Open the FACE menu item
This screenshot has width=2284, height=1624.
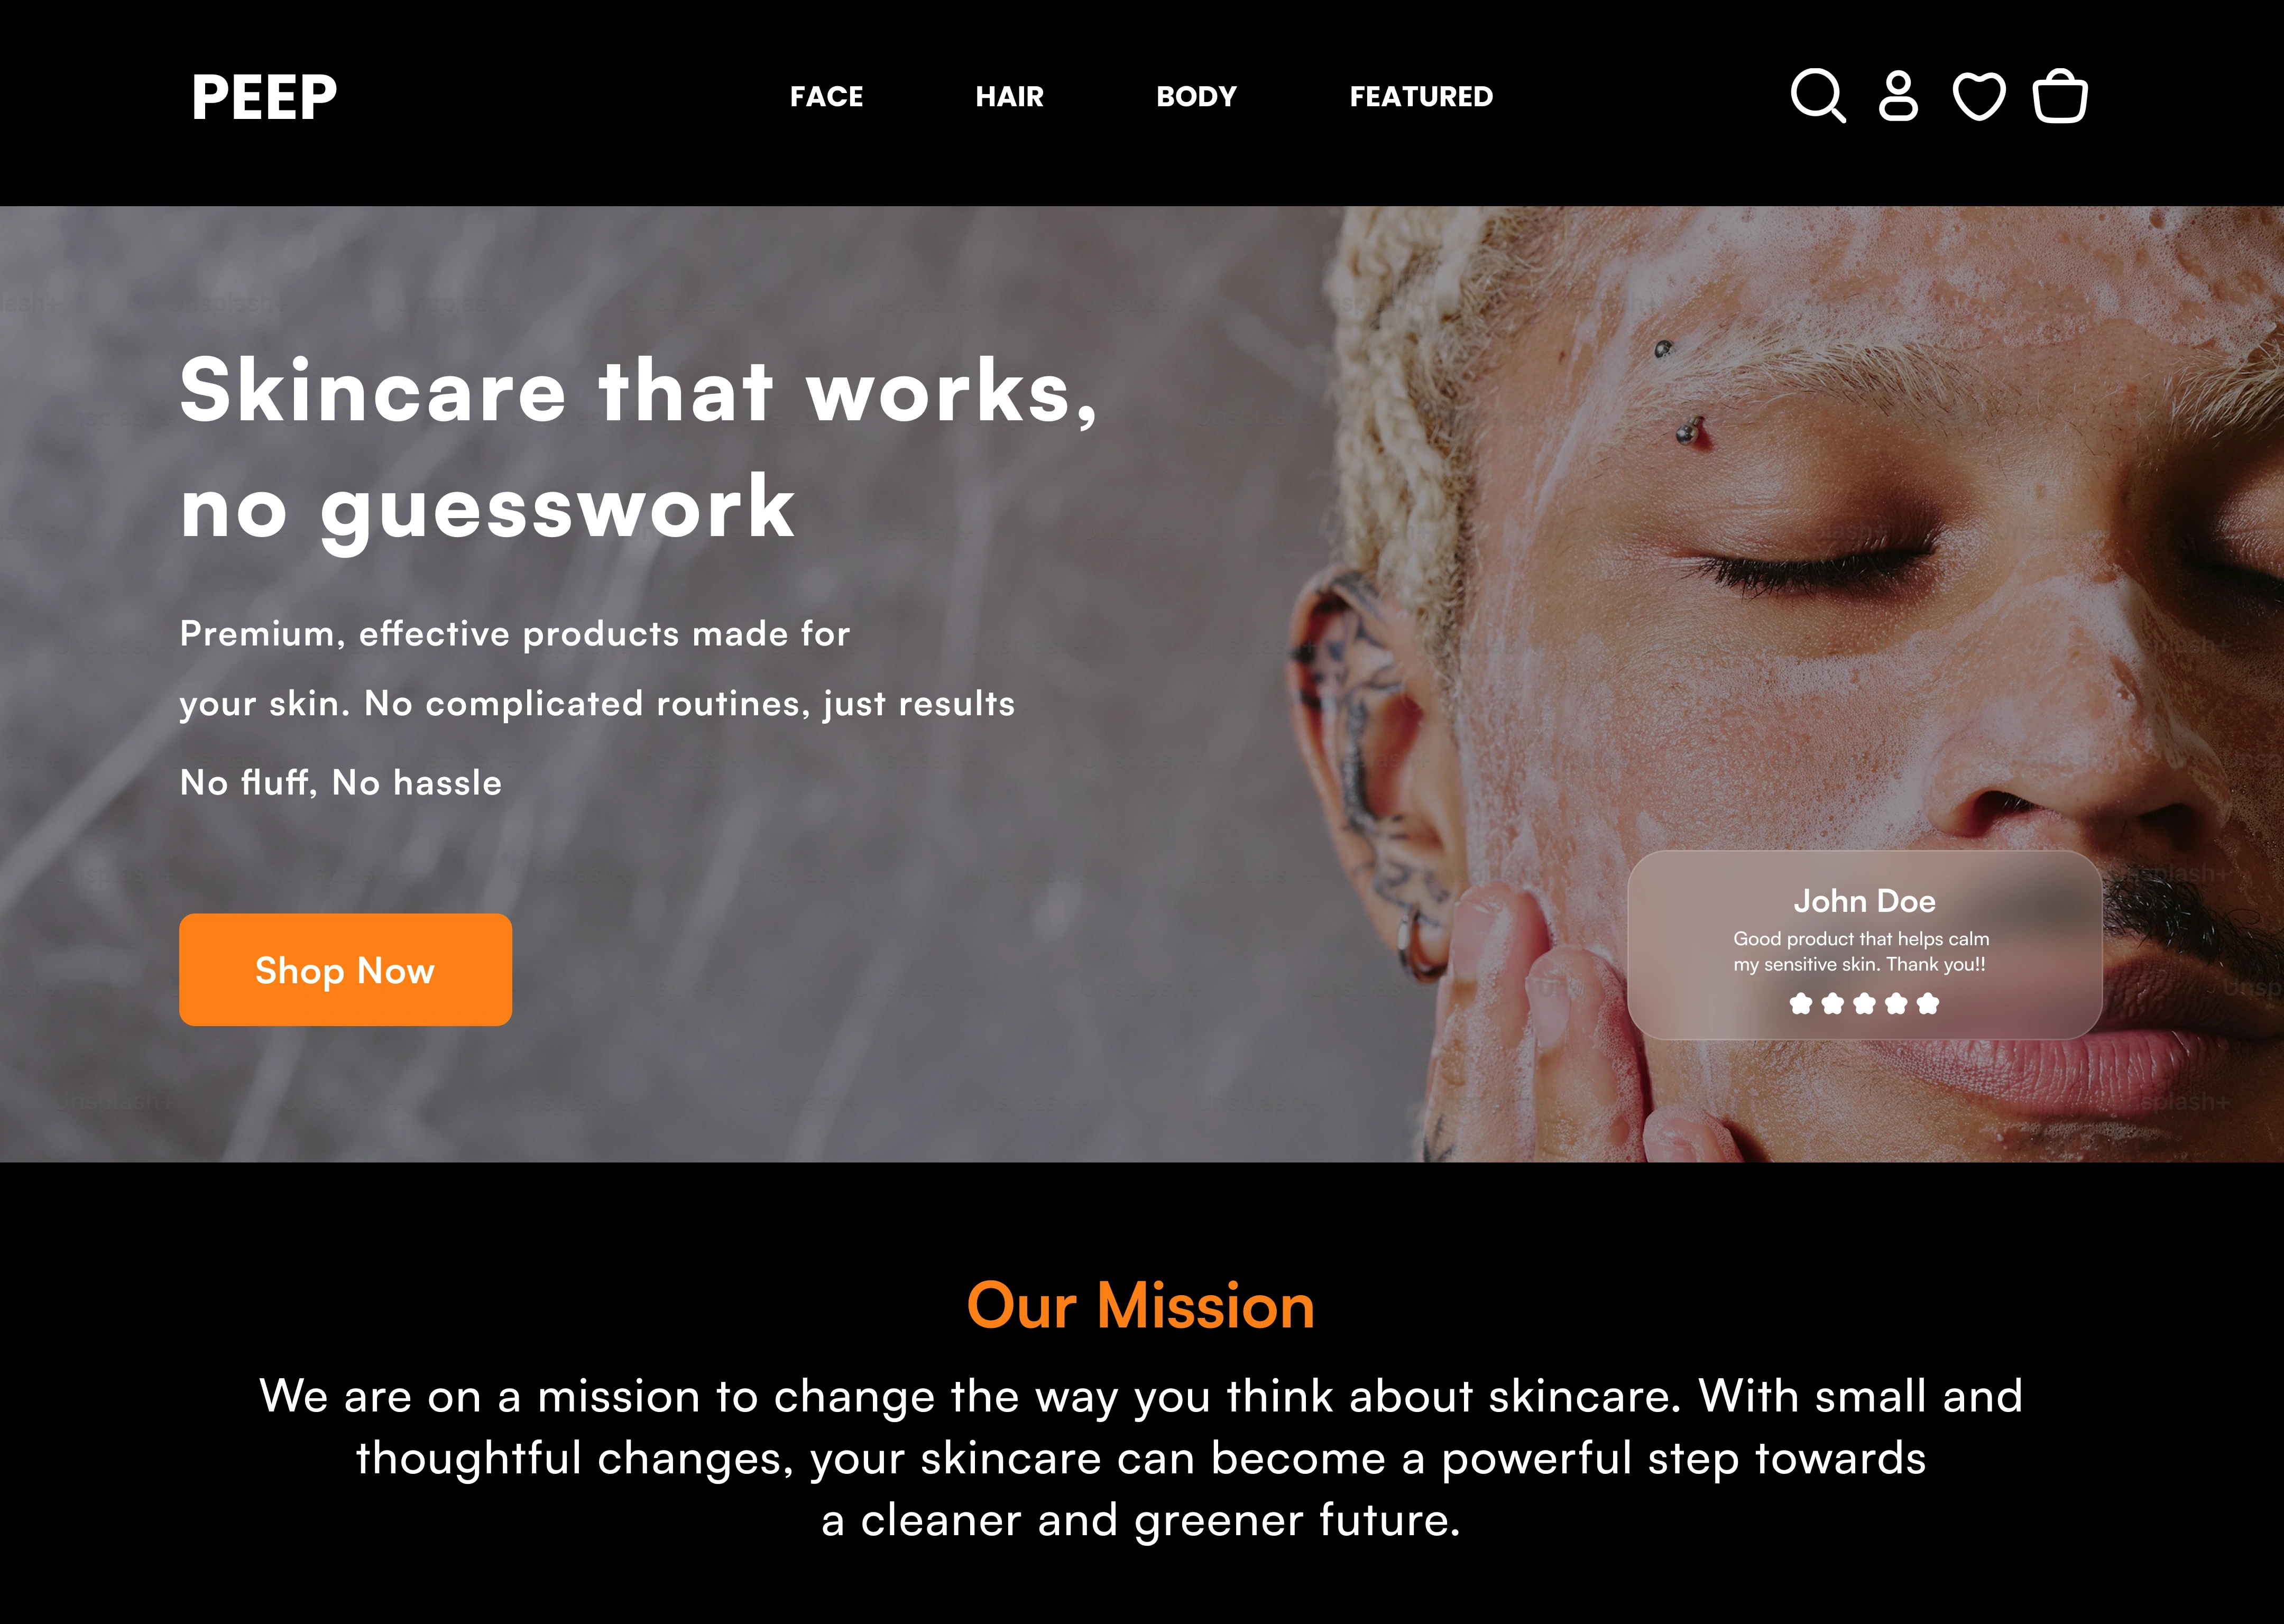coord(826,97)
